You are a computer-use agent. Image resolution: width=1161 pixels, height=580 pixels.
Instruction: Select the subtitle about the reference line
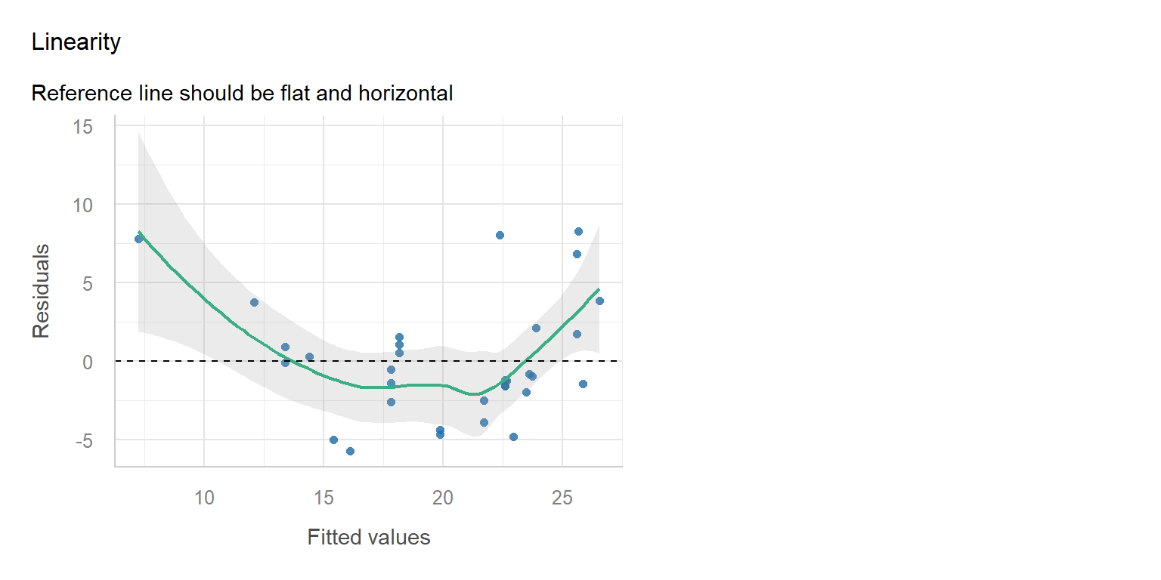pos(242,94)
